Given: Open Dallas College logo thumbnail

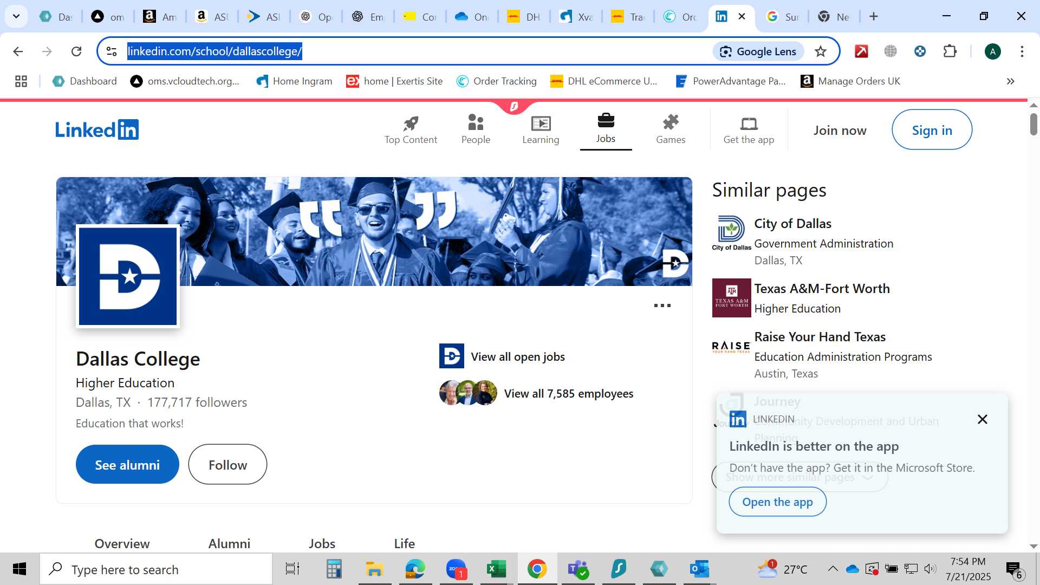Looking at the screenshot, I should 128,276.
